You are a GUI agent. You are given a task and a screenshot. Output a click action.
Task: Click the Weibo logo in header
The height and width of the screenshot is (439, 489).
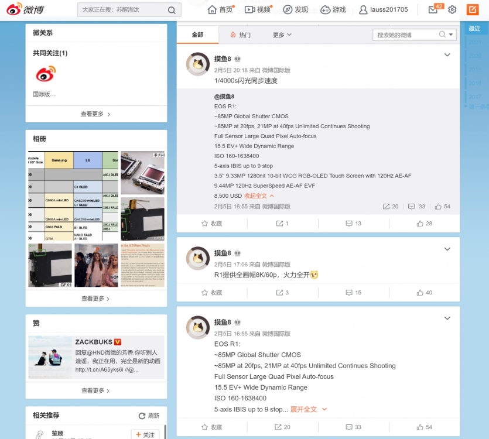(x=27, y=9)
